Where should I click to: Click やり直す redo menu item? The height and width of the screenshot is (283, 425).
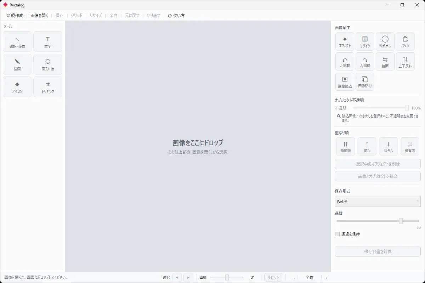click(x=154, y=16)
